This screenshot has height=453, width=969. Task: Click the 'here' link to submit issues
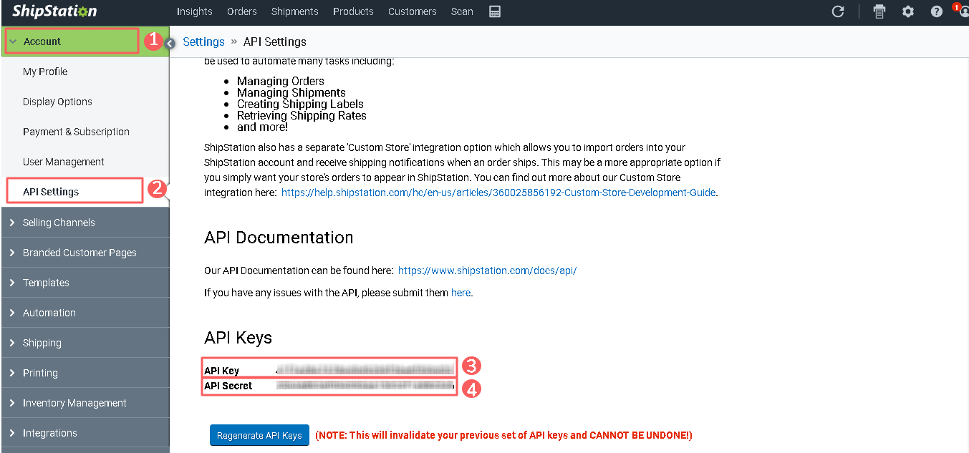coord(461,293)
